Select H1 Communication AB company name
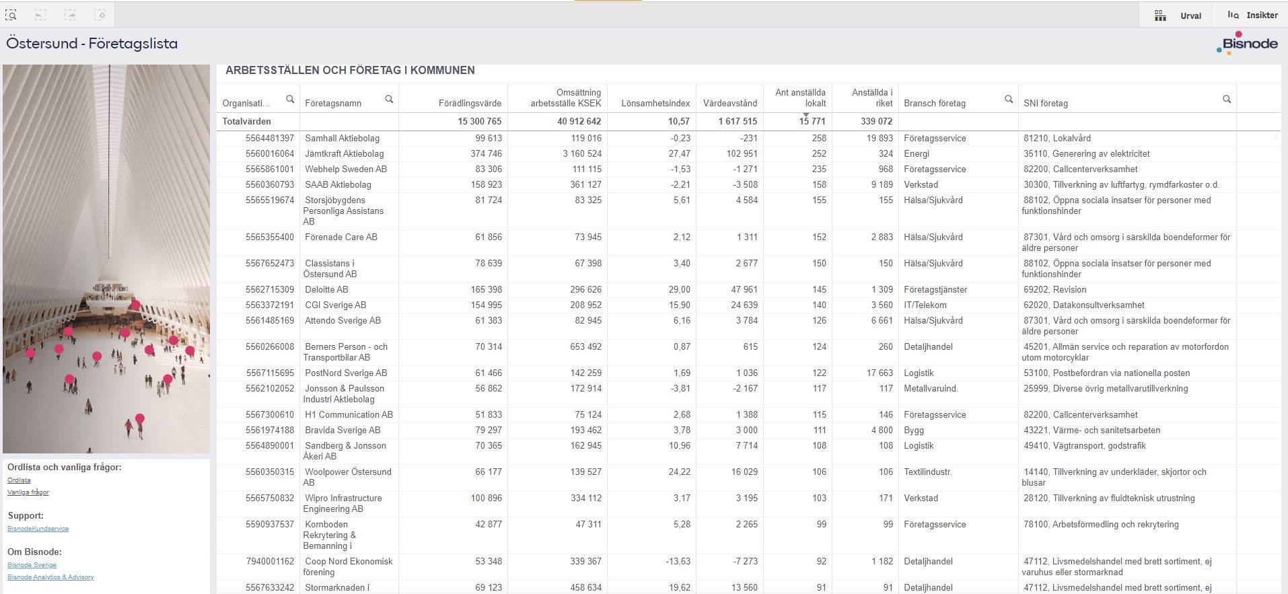 349,414
